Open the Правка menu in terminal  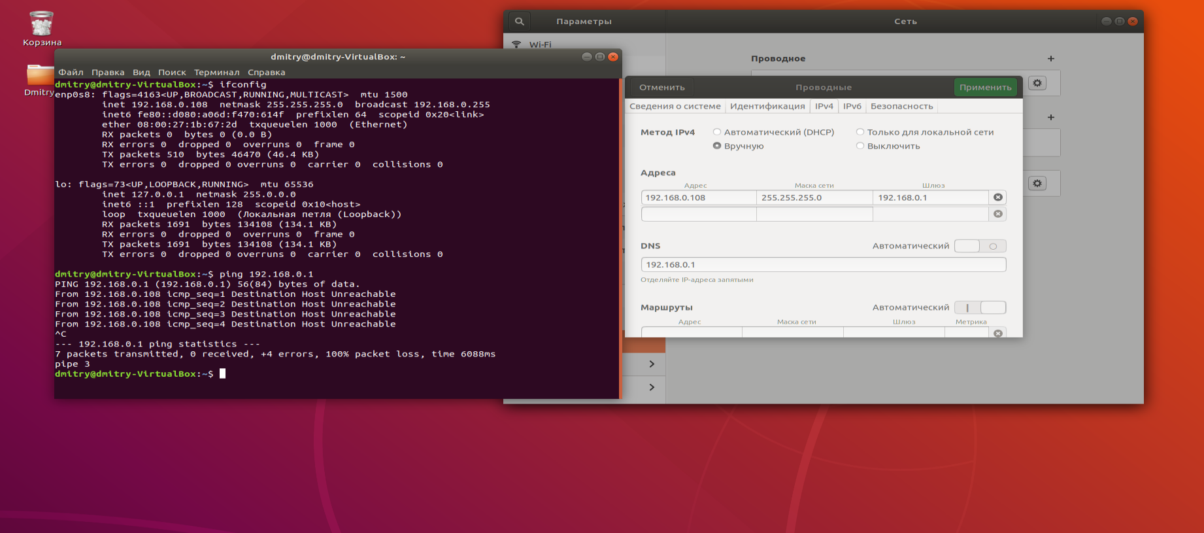coord(108,72)
